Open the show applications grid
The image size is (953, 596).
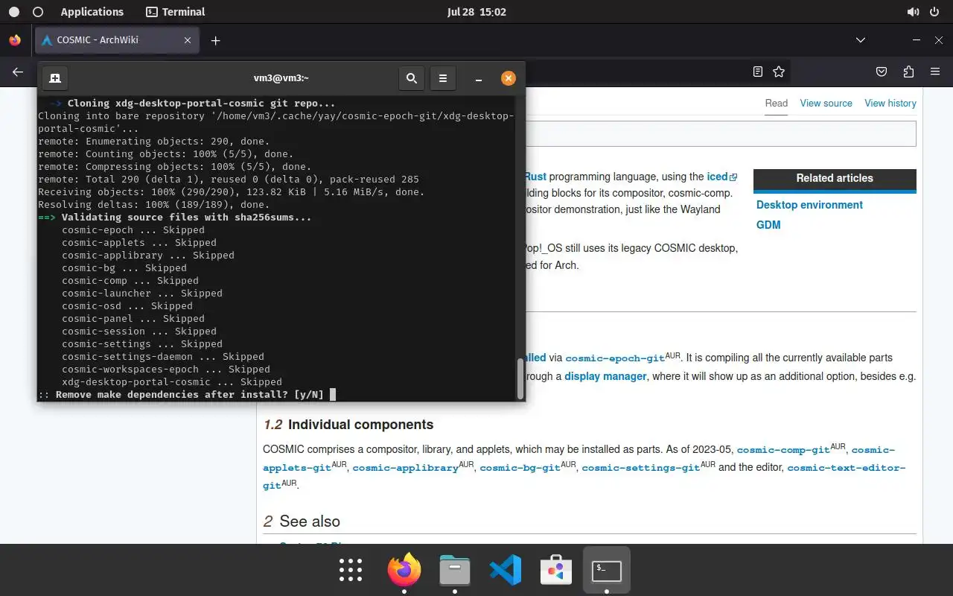[x=351, y=570]
